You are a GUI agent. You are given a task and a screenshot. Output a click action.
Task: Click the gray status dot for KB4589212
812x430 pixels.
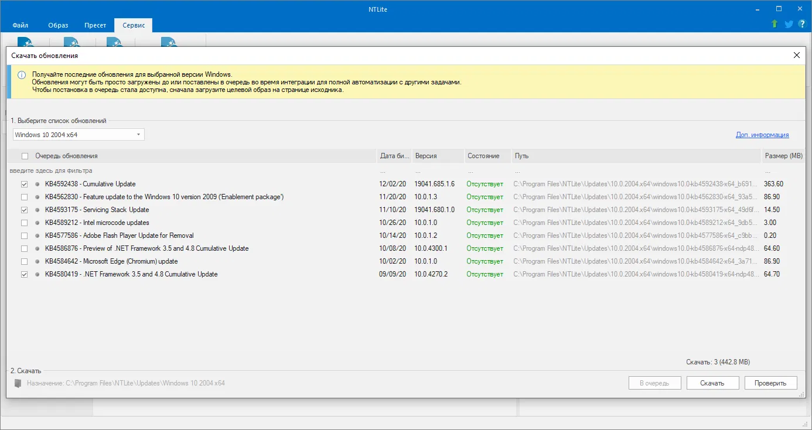pos(38,223)
